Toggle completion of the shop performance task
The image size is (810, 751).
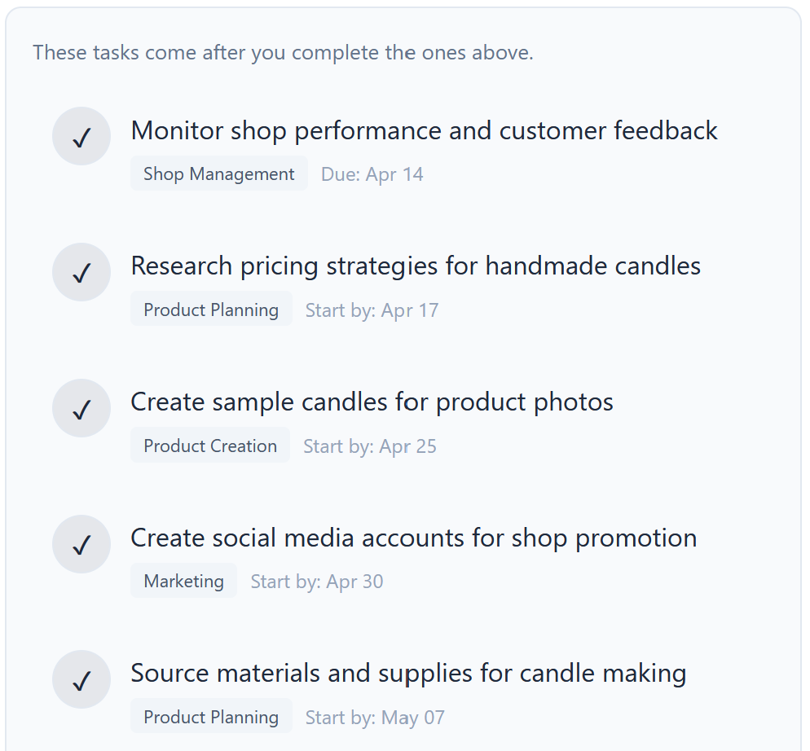(81, 136)
